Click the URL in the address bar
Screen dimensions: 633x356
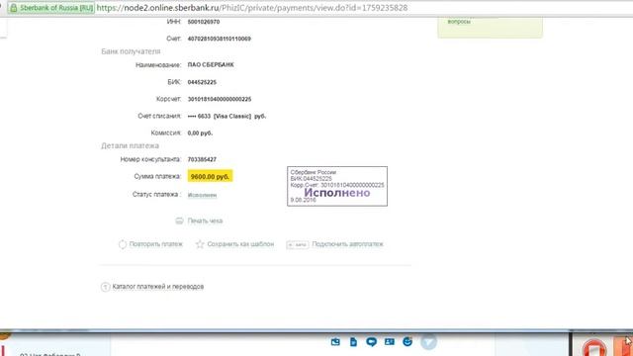252,8
